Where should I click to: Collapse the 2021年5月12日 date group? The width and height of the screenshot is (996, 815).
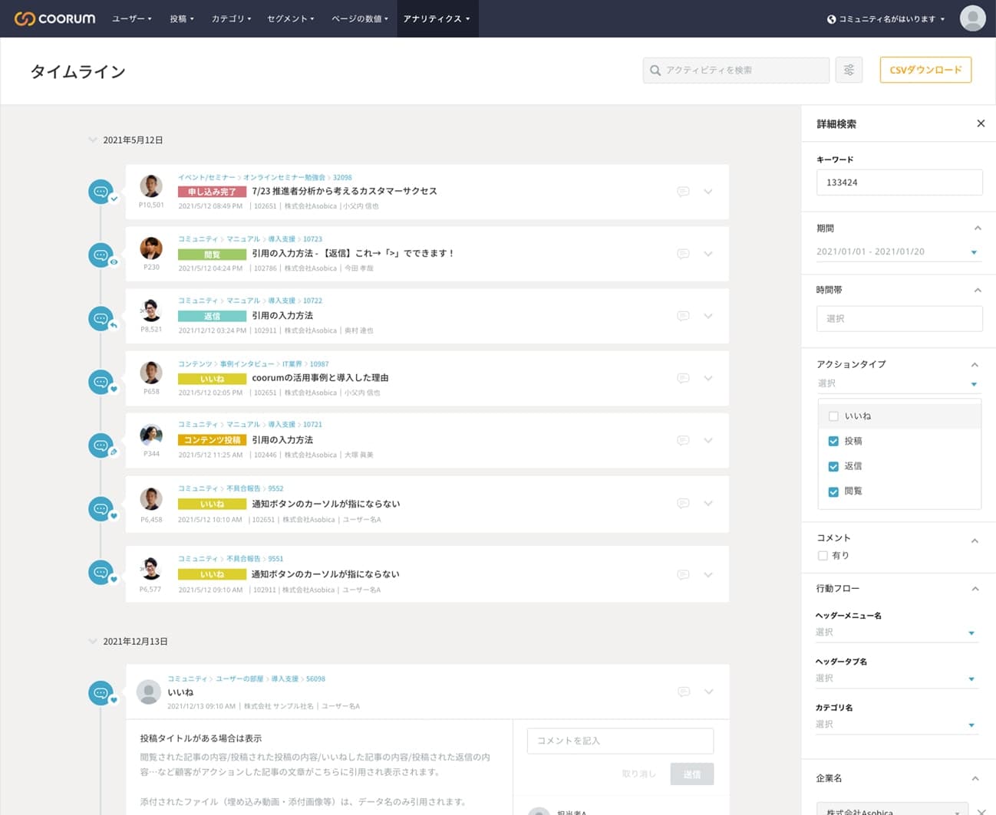(93, 140)
